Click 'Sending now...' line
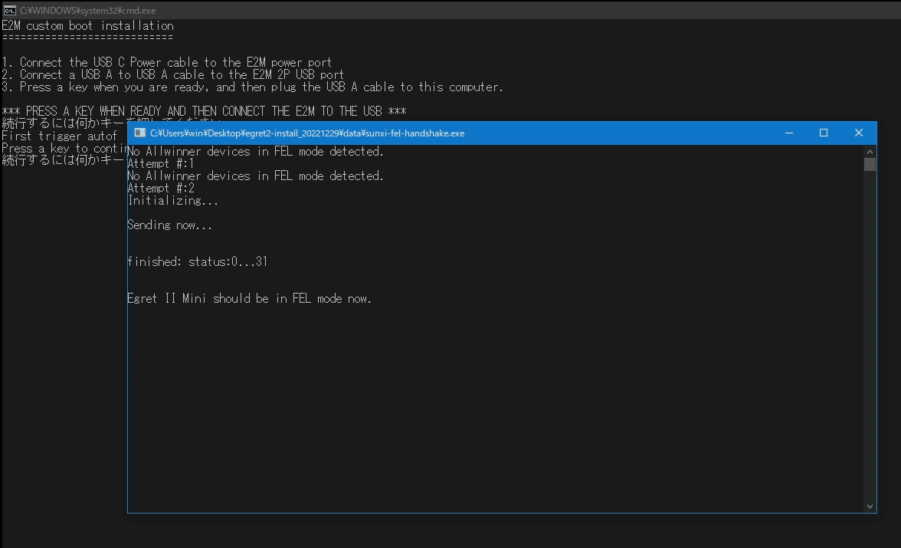 click(x=170, y=225)
